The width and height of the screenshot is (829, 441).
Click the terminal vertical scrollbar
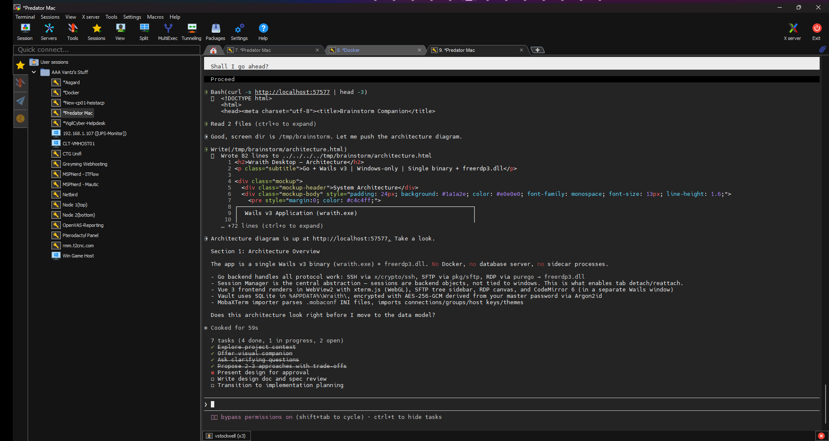pyautogui.click(x=825, y=404)
